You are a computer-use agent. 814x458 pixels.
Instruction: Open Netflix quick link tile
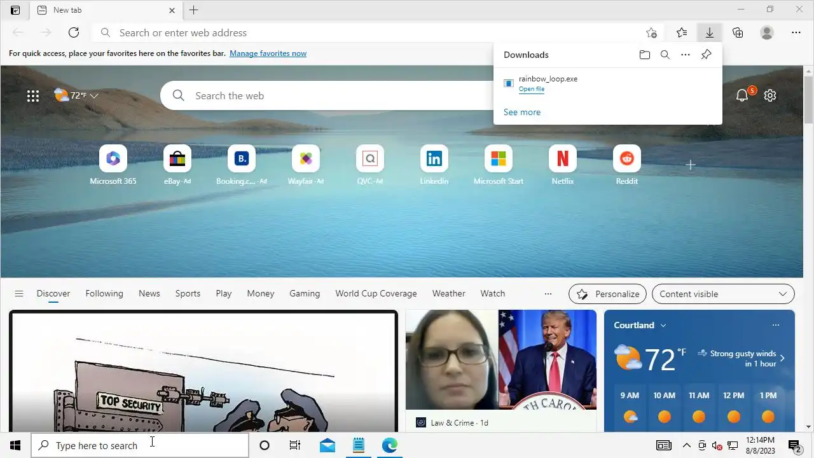pos(563,165)
